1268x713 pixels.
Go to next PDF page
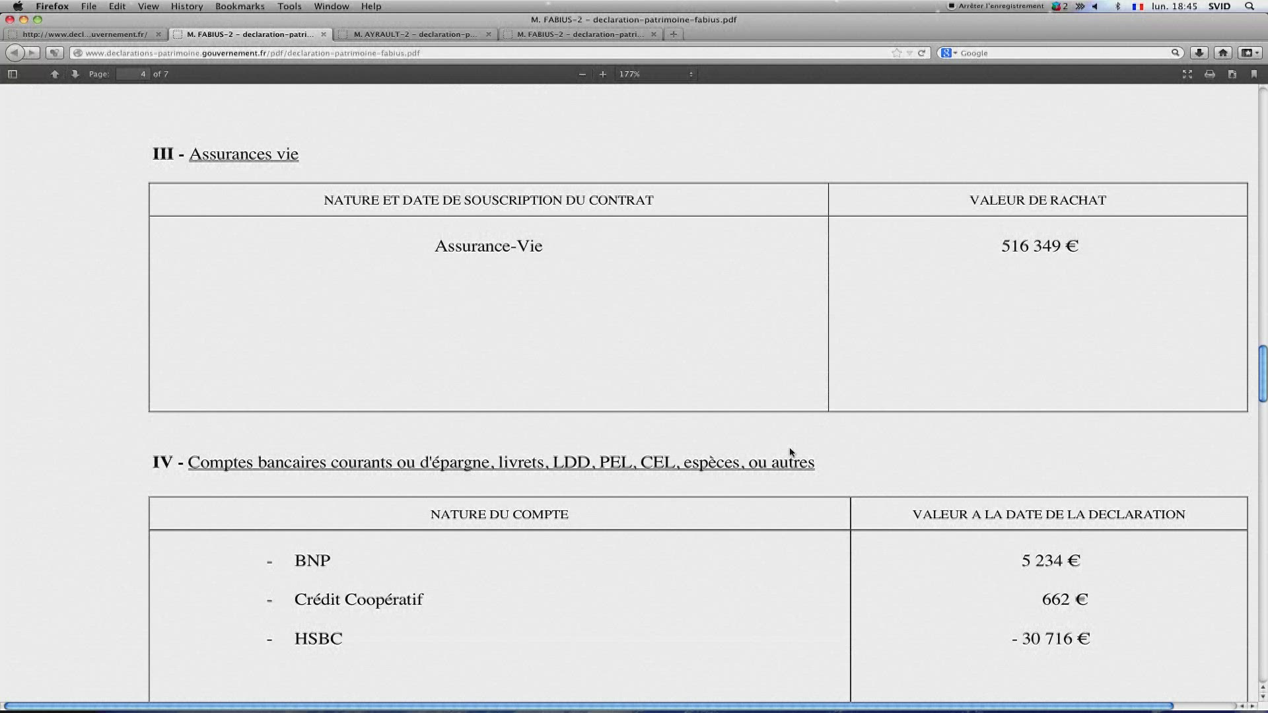click(x=75, y=74)
